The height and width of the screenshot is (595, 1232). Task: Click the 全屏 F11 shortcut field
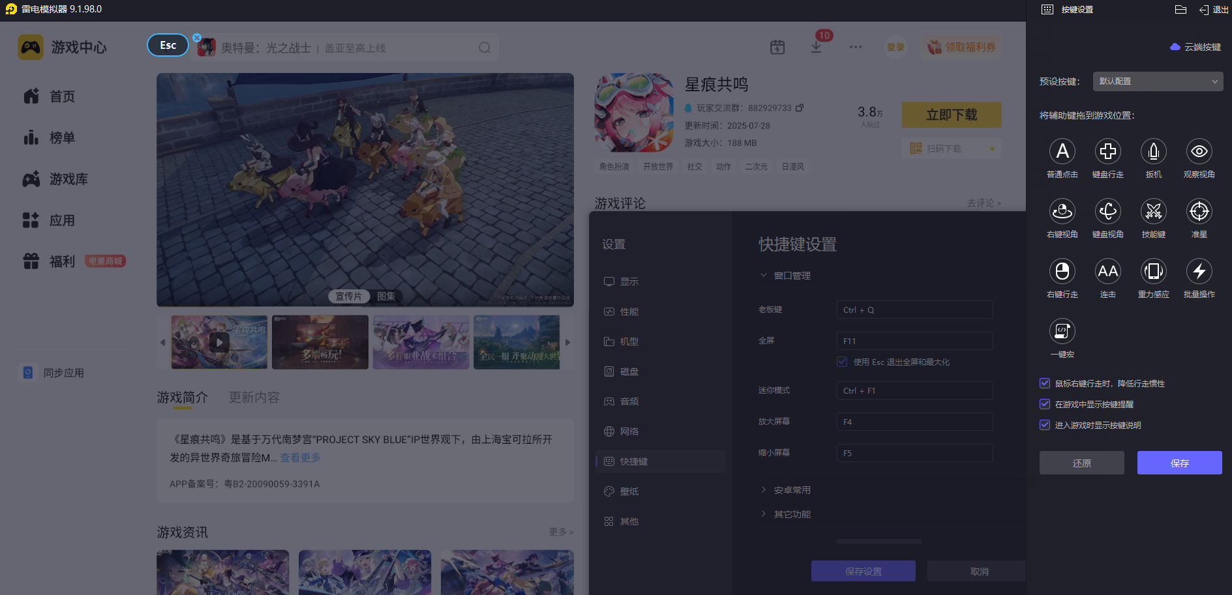click(x=914, y=341)
